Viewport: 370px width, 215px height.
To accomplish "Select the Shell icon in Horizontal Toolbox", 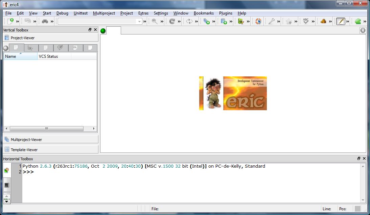I will (7, 170).
